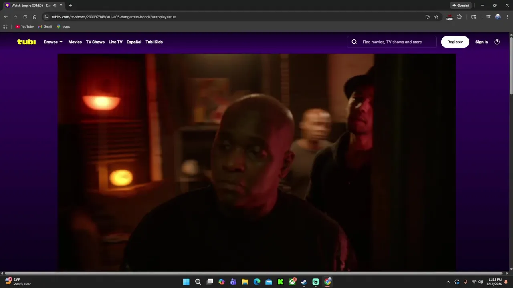Open the Browse dropdown menu

53,42
